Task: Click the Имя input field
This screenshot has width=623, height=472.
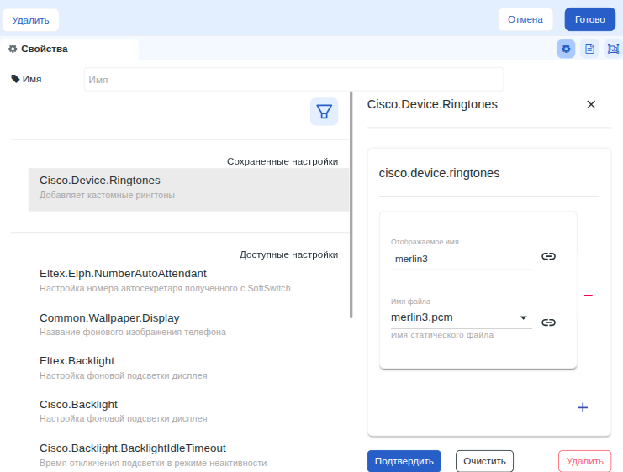Action: (x=293, y=80)
